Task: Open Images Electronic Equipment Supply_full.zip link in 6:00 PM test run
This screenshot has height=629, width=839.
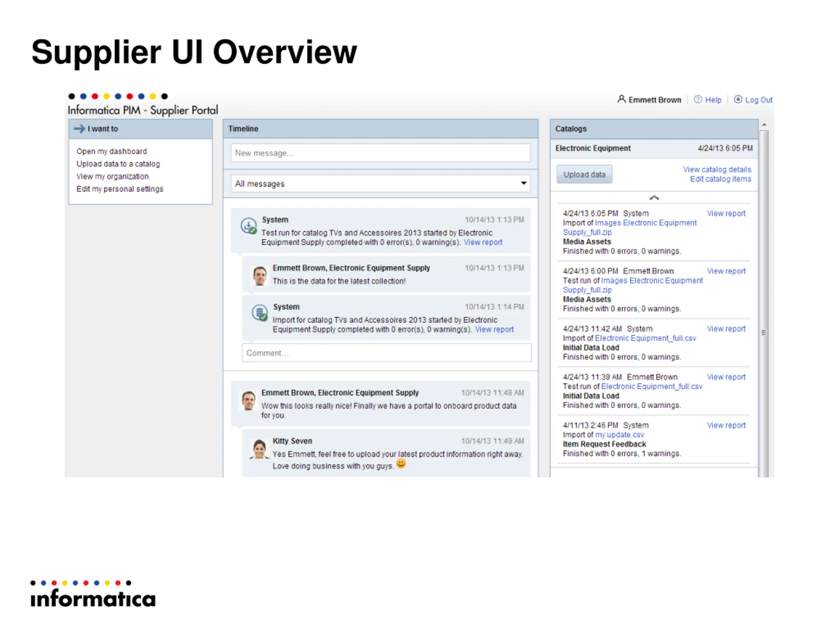Action: (x=633, y=285)
